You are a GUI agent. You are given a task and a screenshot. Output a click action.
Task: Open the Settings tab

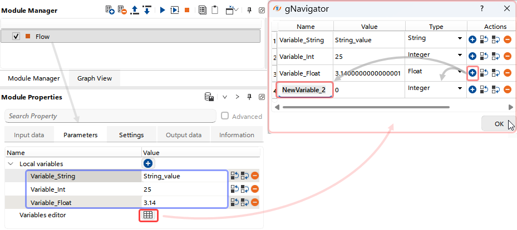[131, 135]
